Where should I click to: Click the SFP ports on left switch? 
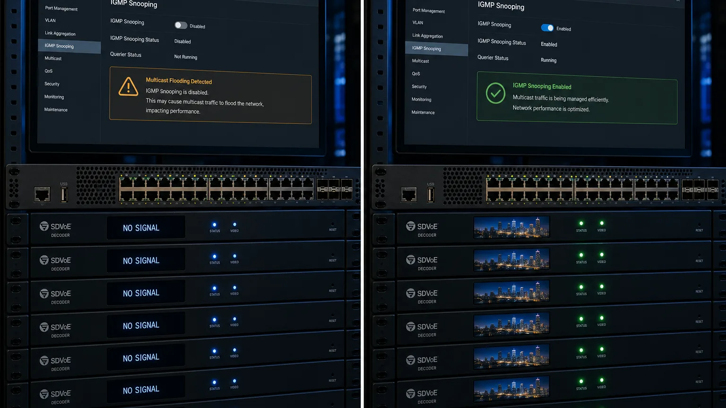click(x=334, y=189)
